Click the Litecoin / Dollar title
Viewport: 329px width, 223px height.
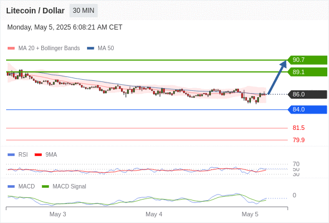pos(35,11)
